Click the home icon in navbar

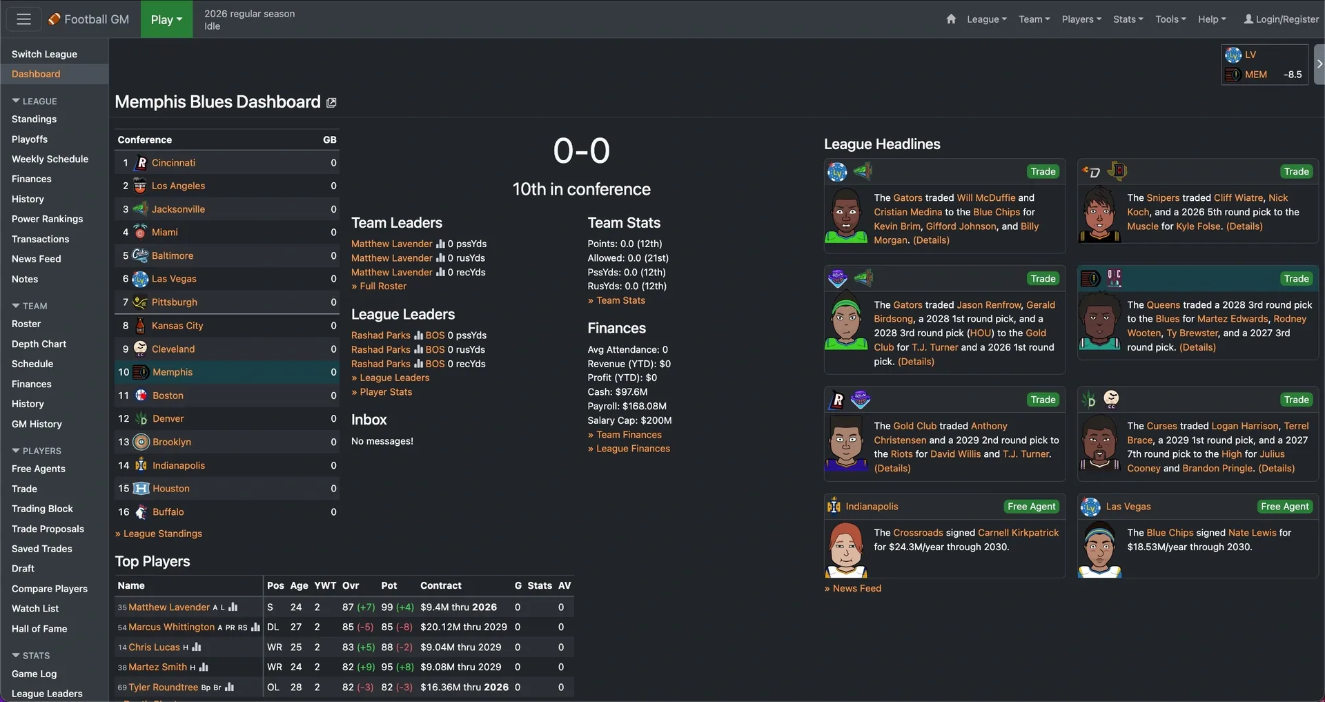951,19
